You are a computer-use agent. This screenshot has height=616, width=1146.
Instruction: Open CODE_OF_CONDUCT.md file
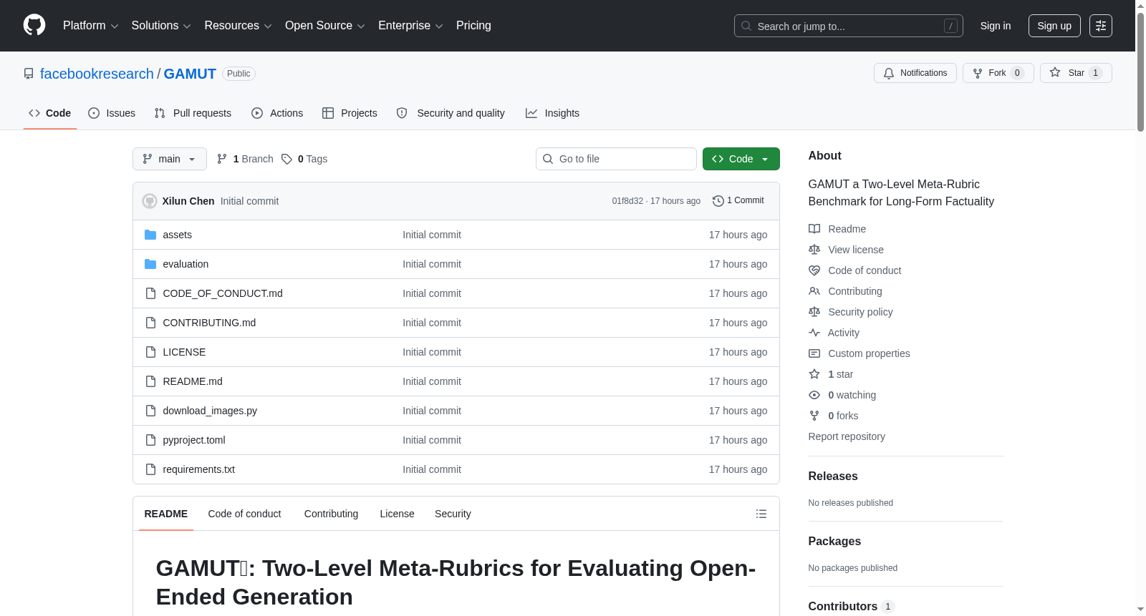[x=223, y=293]
